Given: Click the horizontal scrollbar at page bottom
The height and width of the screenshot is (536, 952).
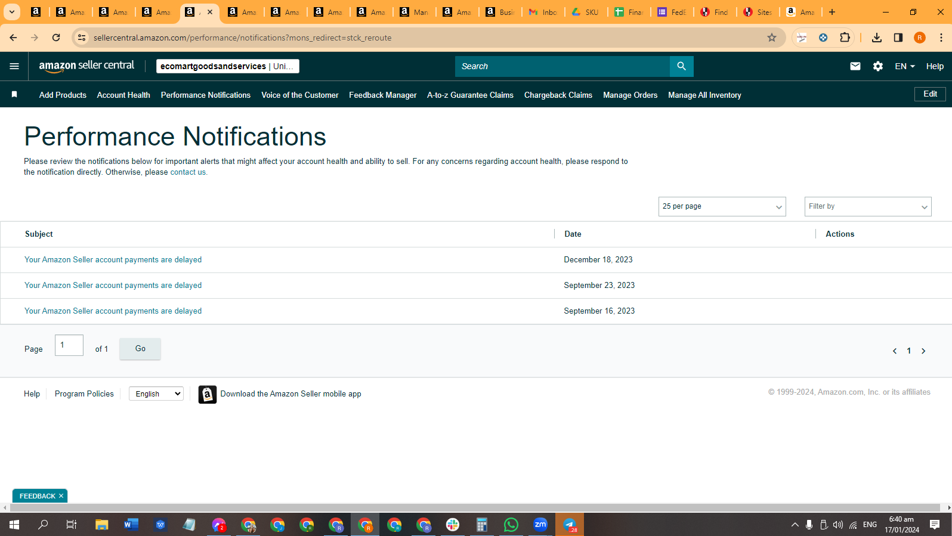Looking at the screenshot, I should tap(476, 508).
